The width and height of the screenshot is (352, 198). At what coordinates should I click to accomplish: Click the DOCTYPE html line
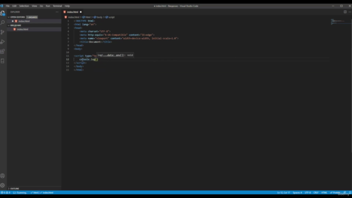[84, 21]
